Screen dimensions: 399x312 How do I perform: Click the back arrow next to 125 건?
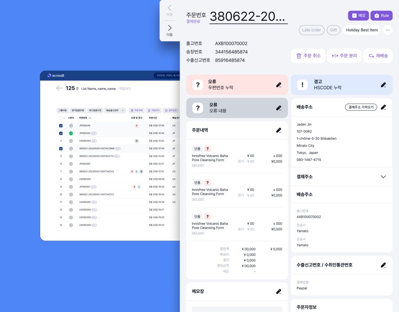coord(59,89)
